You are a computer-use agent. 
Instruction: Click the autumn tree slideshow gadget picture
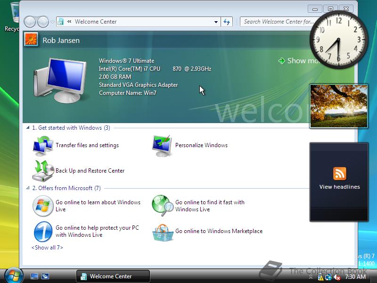pyautogui.click(x=339, y=106)
